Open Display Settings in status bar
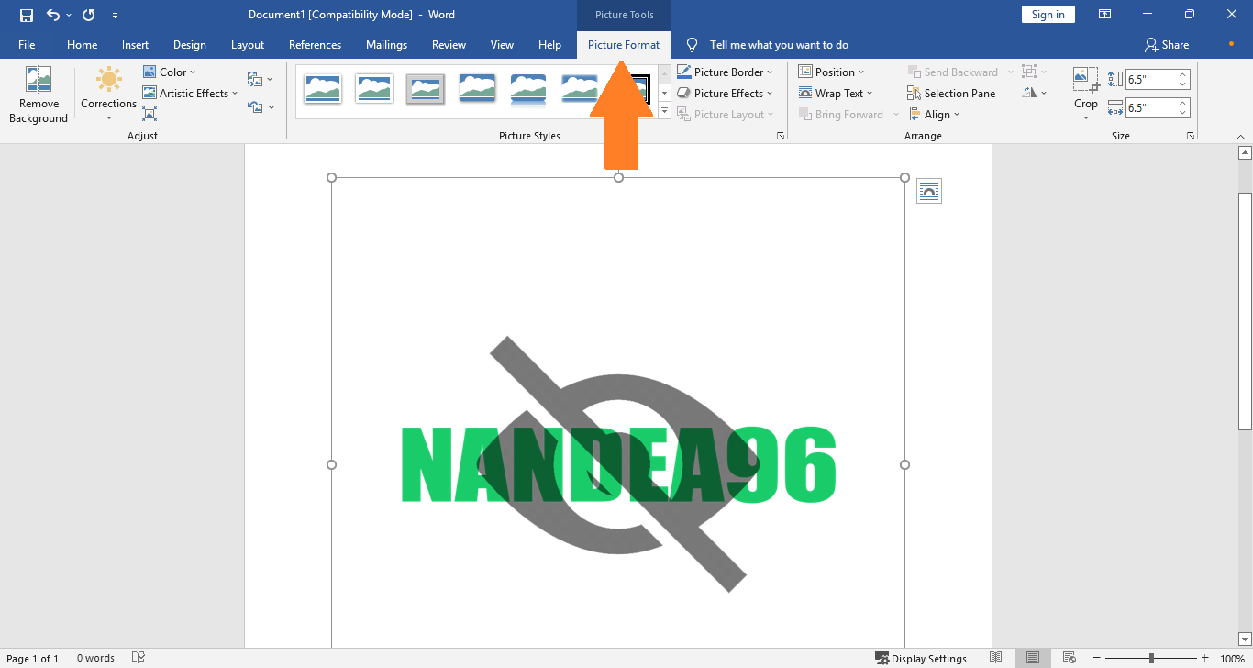1253x668 pixels. [x=921, y=658]
